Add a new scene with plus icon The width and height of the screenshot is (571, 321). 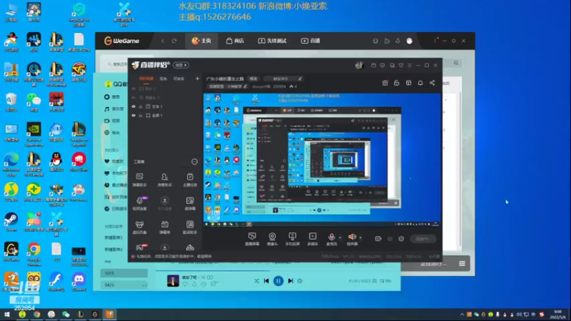pos(197,78)
